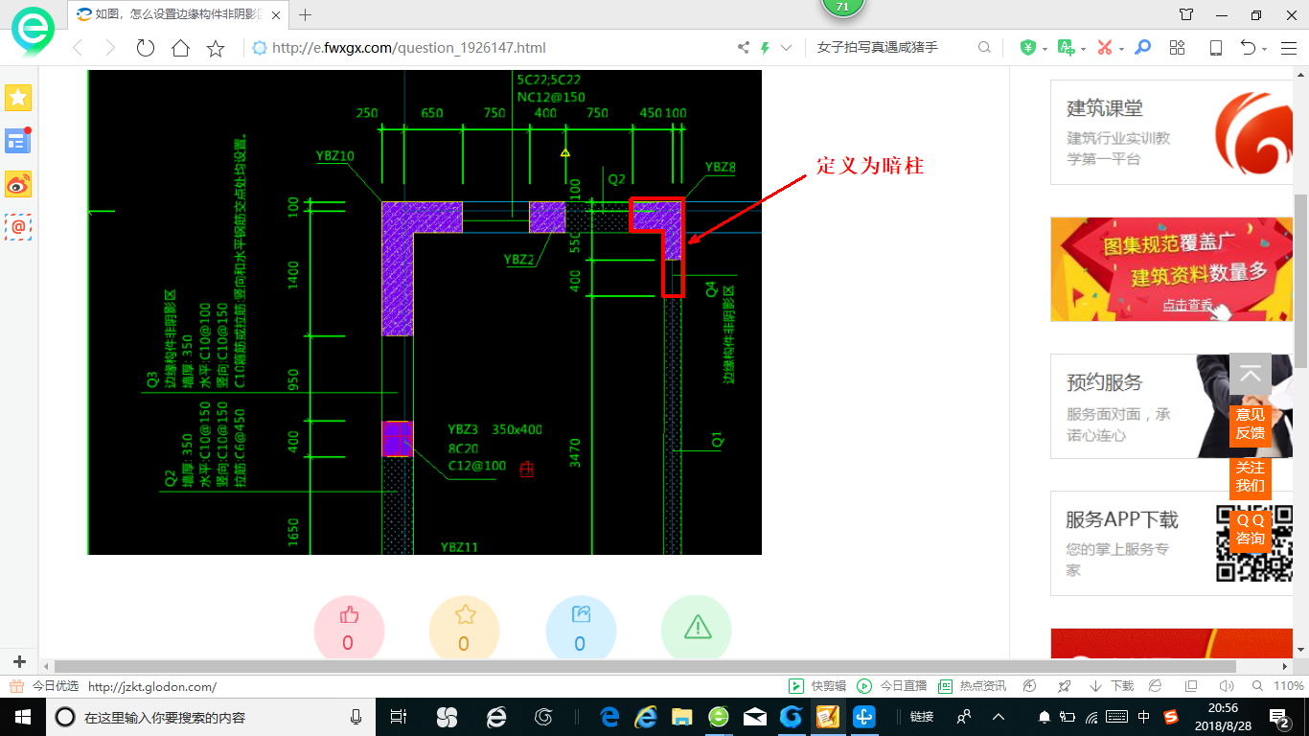
Task: Select the open question tab
Action: click(178, 14)
